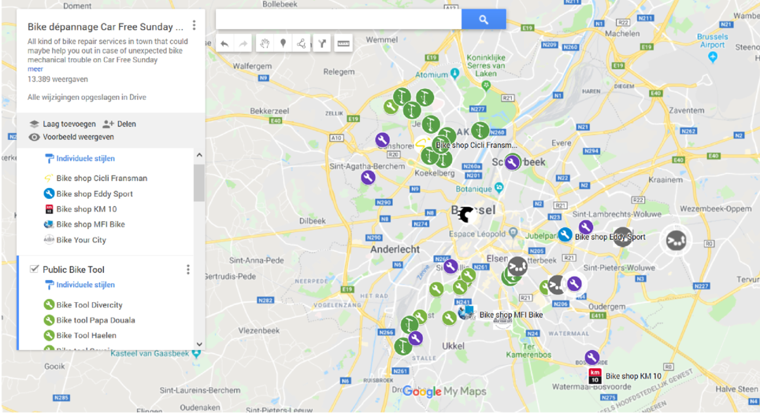Click the Bike shop KM 10 map marker

tap(595, 376)
